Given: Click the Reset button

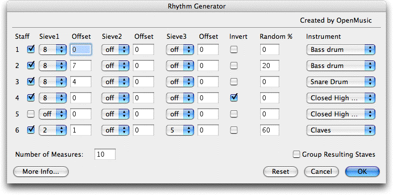Looking at the screenshot, I should pos(280,171).
